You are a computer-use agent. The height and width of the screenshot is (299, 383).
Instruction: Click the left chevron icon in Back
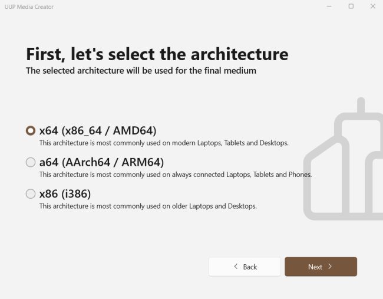pos(236,267)
